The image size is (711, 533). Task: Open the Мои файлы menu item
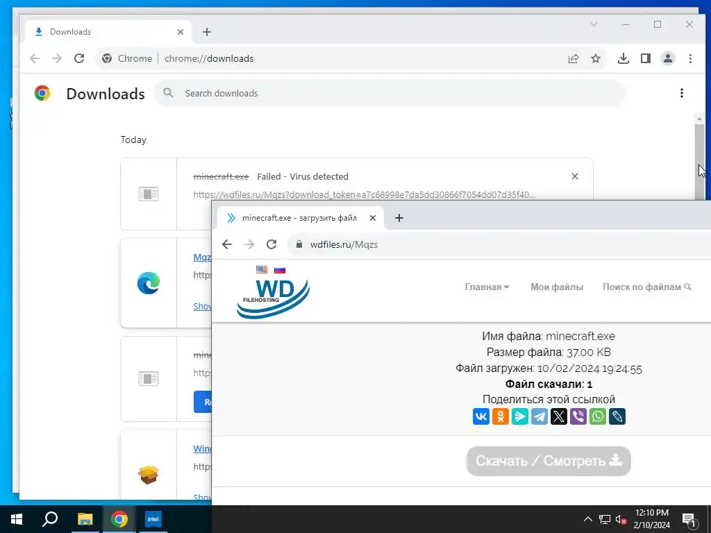tap(557, 287)
